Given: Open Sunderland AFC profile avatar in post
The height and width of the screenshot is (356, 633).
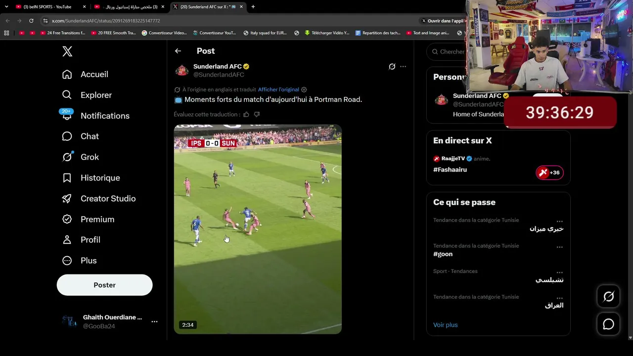Looking at the screenshot, I should [182, 71].
